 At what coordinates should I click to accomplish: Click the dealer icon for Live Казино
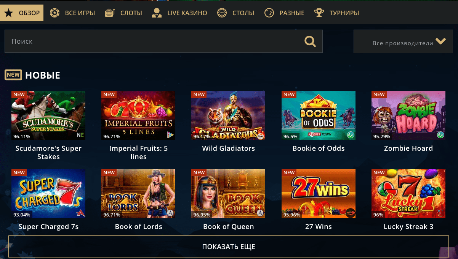click(x=156, y=13)
